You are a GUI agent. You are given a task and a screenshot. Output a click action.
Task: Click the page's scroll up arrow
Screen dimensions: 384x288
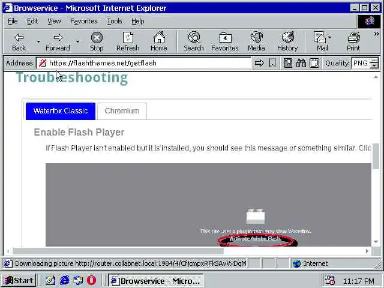tap(376, 77)
